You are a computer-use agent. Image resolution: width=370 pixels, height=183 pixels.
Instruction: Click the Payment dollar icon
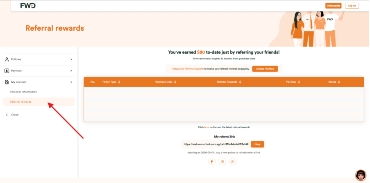point(7,71)
